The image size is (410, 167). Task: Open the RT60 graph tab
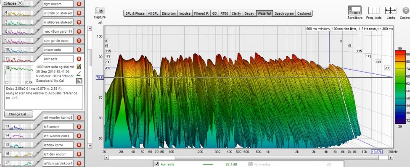[224, 13]
